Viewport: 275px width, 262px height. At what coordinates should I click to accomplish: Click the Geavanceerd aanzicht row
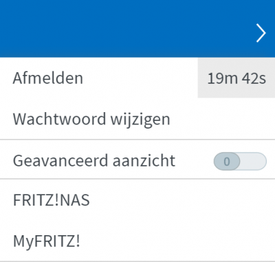tap(137, 159)
